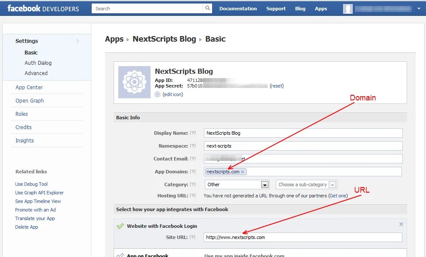Viewport: 426px width, 257px height.
Task: Click Apps in the breadcrumb
Action: (x=114, y=39)
